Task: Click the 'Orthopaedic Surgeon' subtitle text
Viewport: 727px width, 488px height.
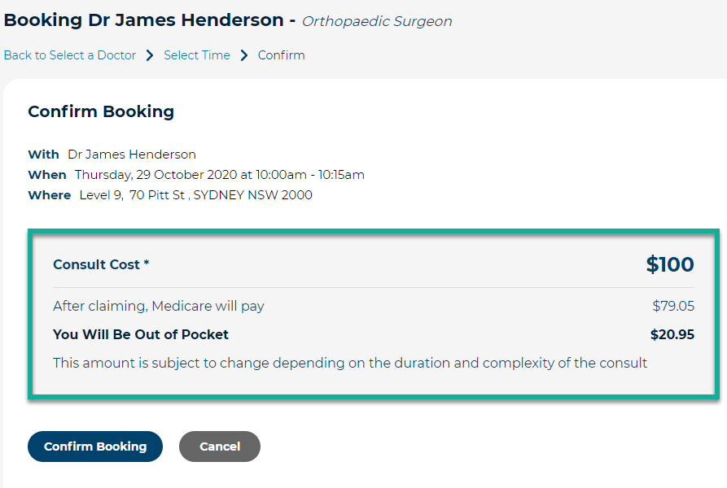Action: (x=376, y=21)
